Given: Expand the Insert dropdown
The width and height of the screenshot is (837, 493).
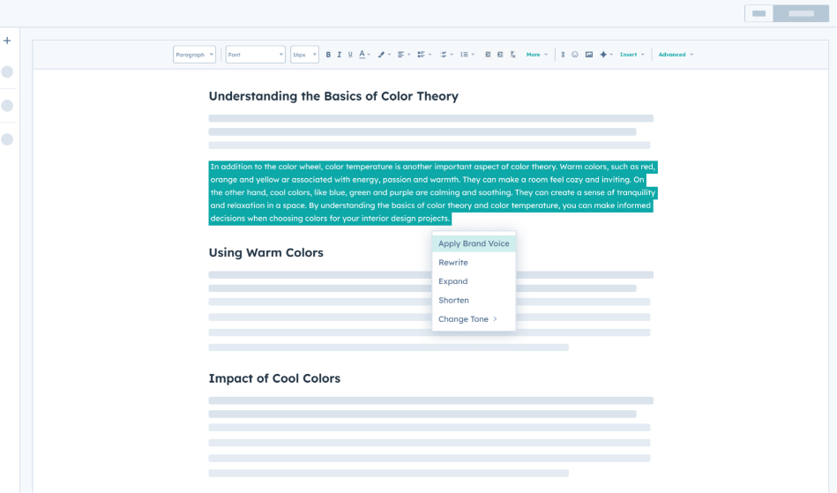Looking at the screenshot, I should coord(632,55).
